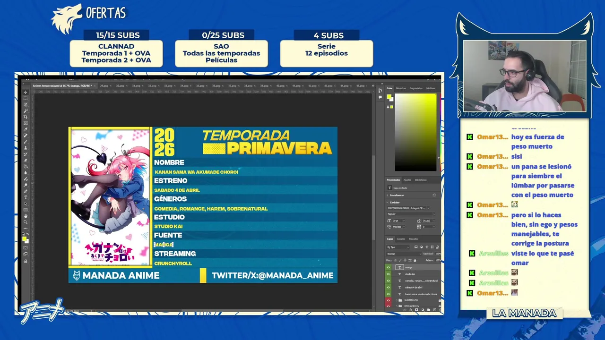
Task: Expand the Transformar section
Action: (x=387, y=195)
